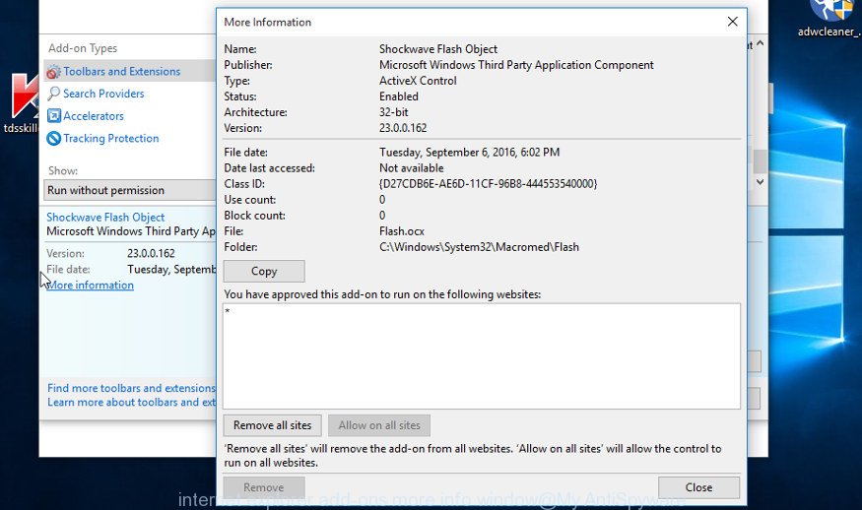Click the Class ID value text

pyautogui.click(x=489, y=183)
